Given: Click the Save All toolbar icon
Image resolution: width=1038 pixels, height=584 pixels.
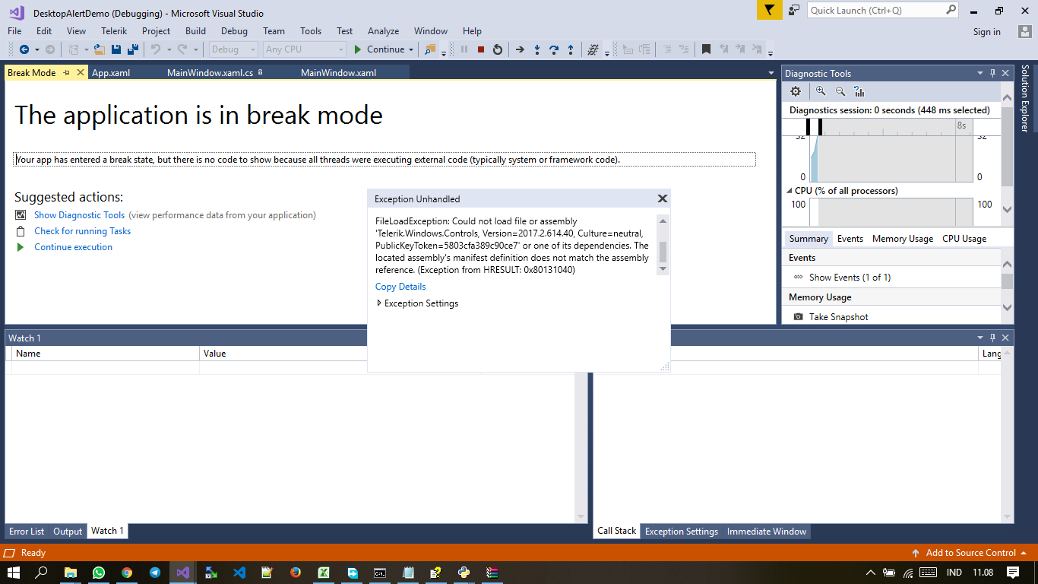Looking at the screenshot, I should (133, 49).
